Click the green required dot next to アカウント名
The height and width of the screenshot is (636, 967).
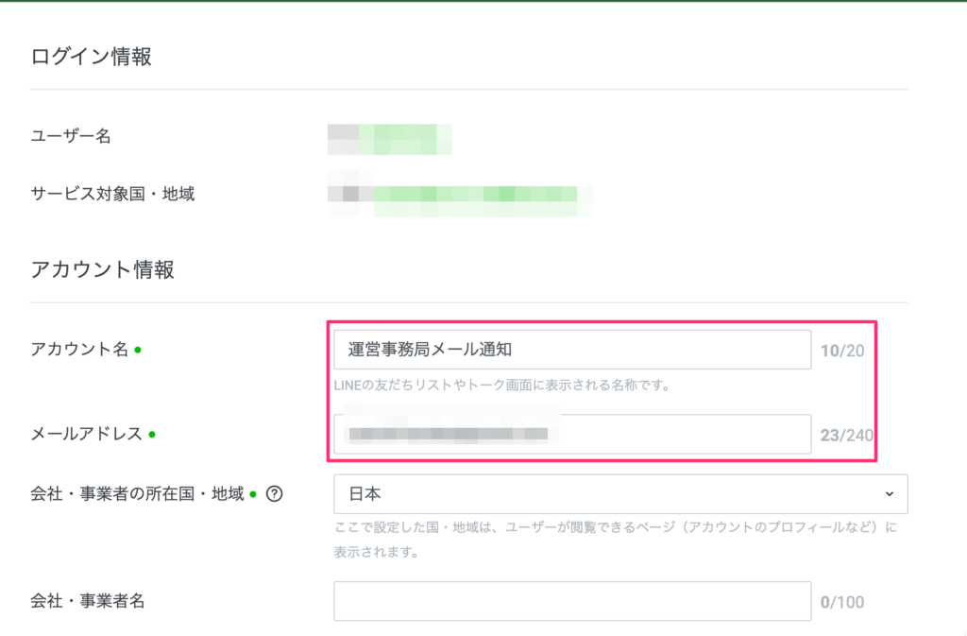point(138,350)
